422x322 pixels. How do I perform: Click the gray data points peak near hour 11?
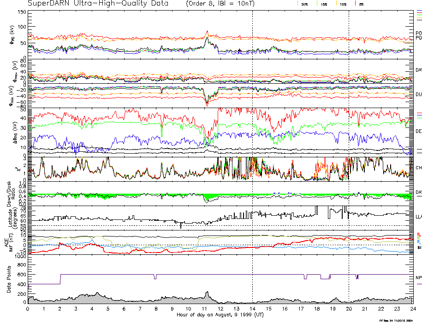click(x=207, y=293)
